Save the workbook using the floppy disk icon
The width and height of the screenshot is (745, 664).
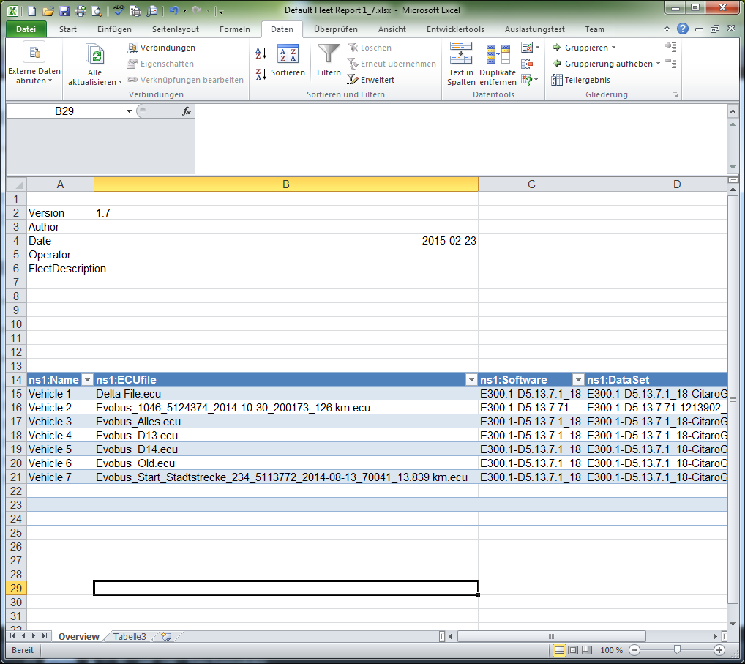tap(64, 10)
